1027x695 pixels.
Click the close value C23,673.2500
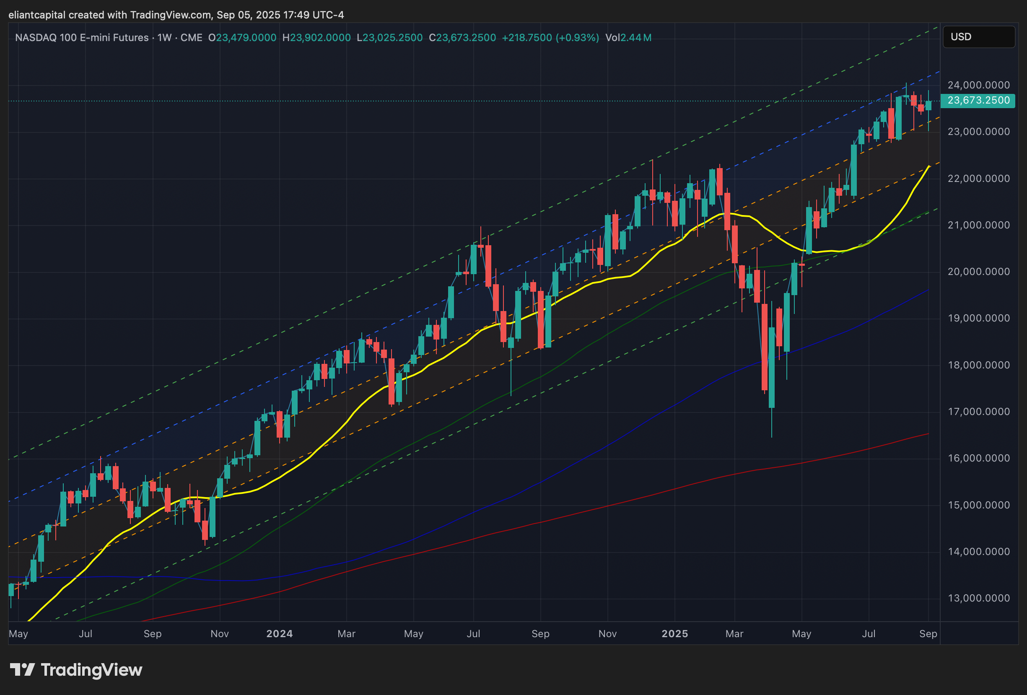tap(462, 38)
